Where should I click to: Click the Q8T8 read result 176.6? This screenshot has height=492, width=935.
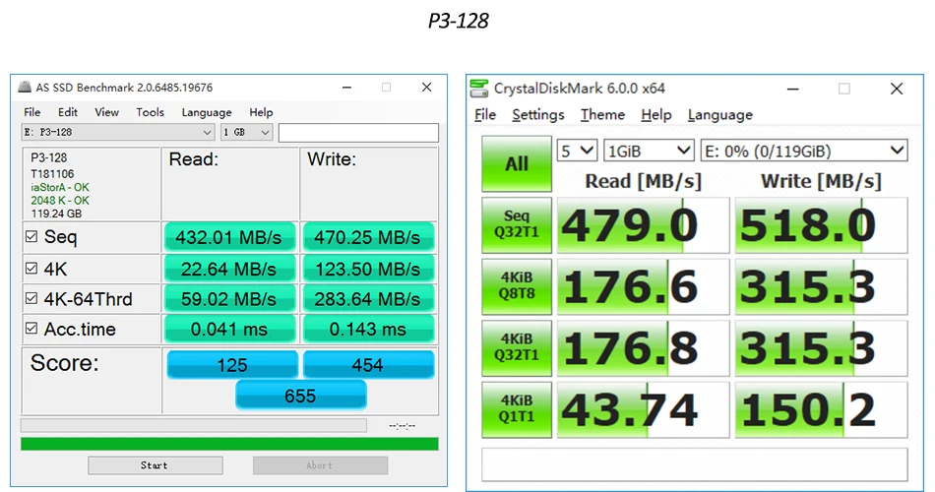point(643,287)
